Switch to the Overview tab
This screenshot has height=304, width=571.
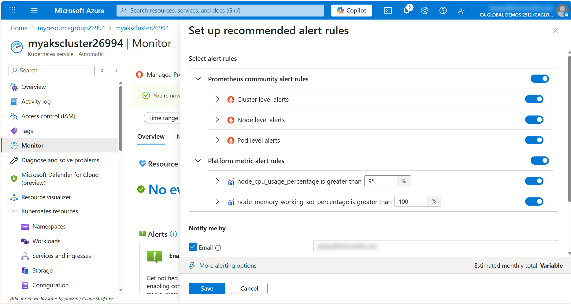pos(151,137)
